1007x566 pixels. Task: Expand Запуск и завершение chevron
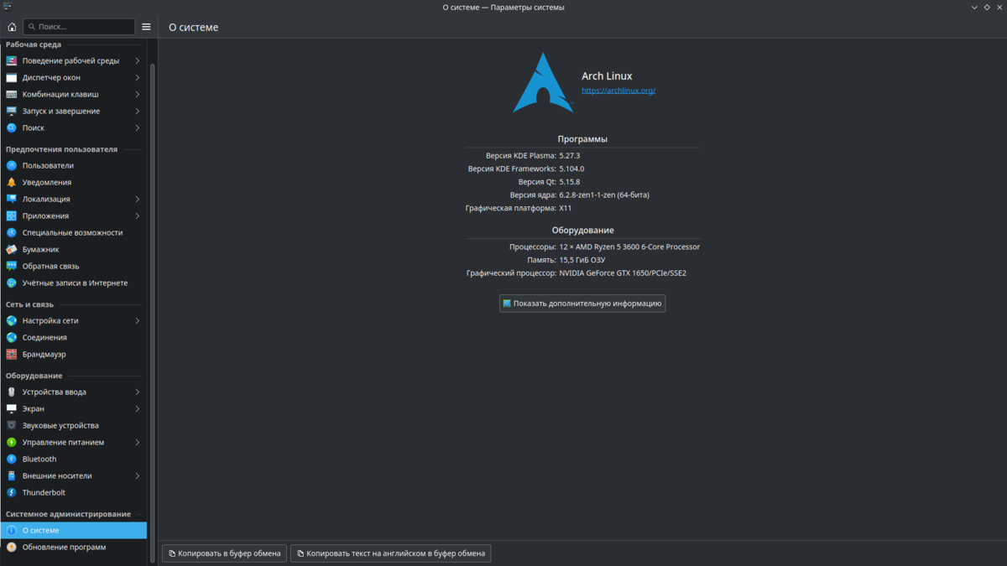click(x=138, y=111)
